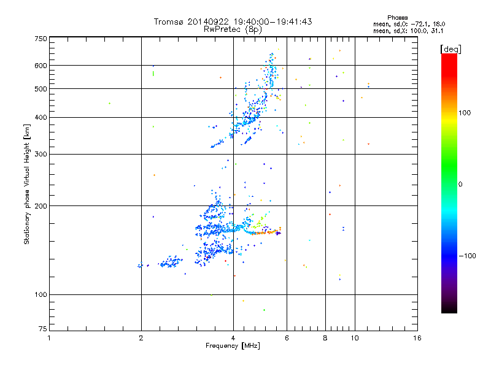Image resolution: width=491 pixels, height=368 pixels.
Task: Click the '200' y-axis tick label
Action: [x=41, y=206]
